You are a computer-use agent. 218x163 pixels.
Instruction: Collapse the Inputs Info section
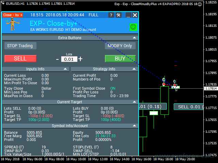pos(65,69)
